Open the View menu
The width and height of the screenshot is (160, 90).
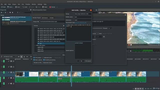pyautogui.click(x=9, y=4)
